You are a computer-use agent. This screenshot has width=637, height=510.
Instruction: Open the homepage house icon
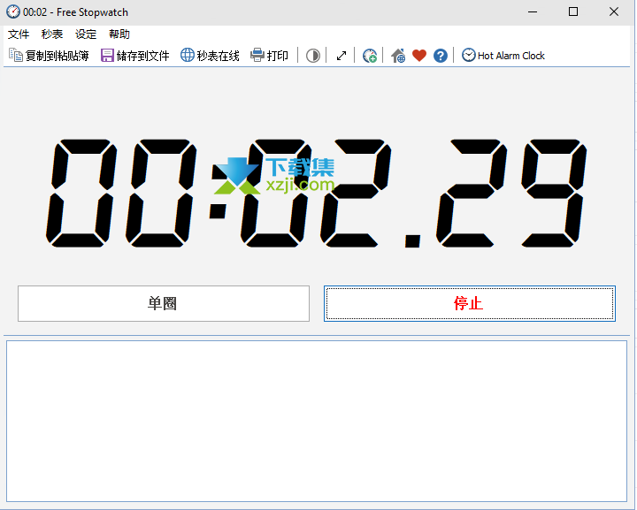[x=398, y=56]
